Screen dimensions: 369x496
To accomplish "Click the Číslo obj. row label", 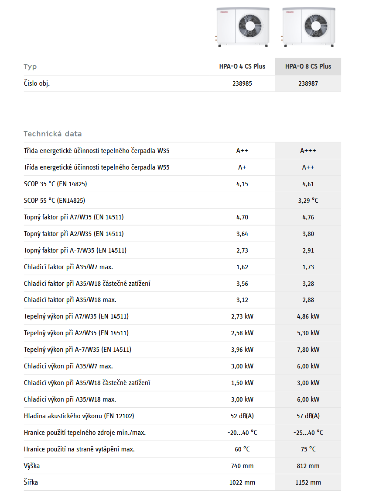I will (37, 83).
